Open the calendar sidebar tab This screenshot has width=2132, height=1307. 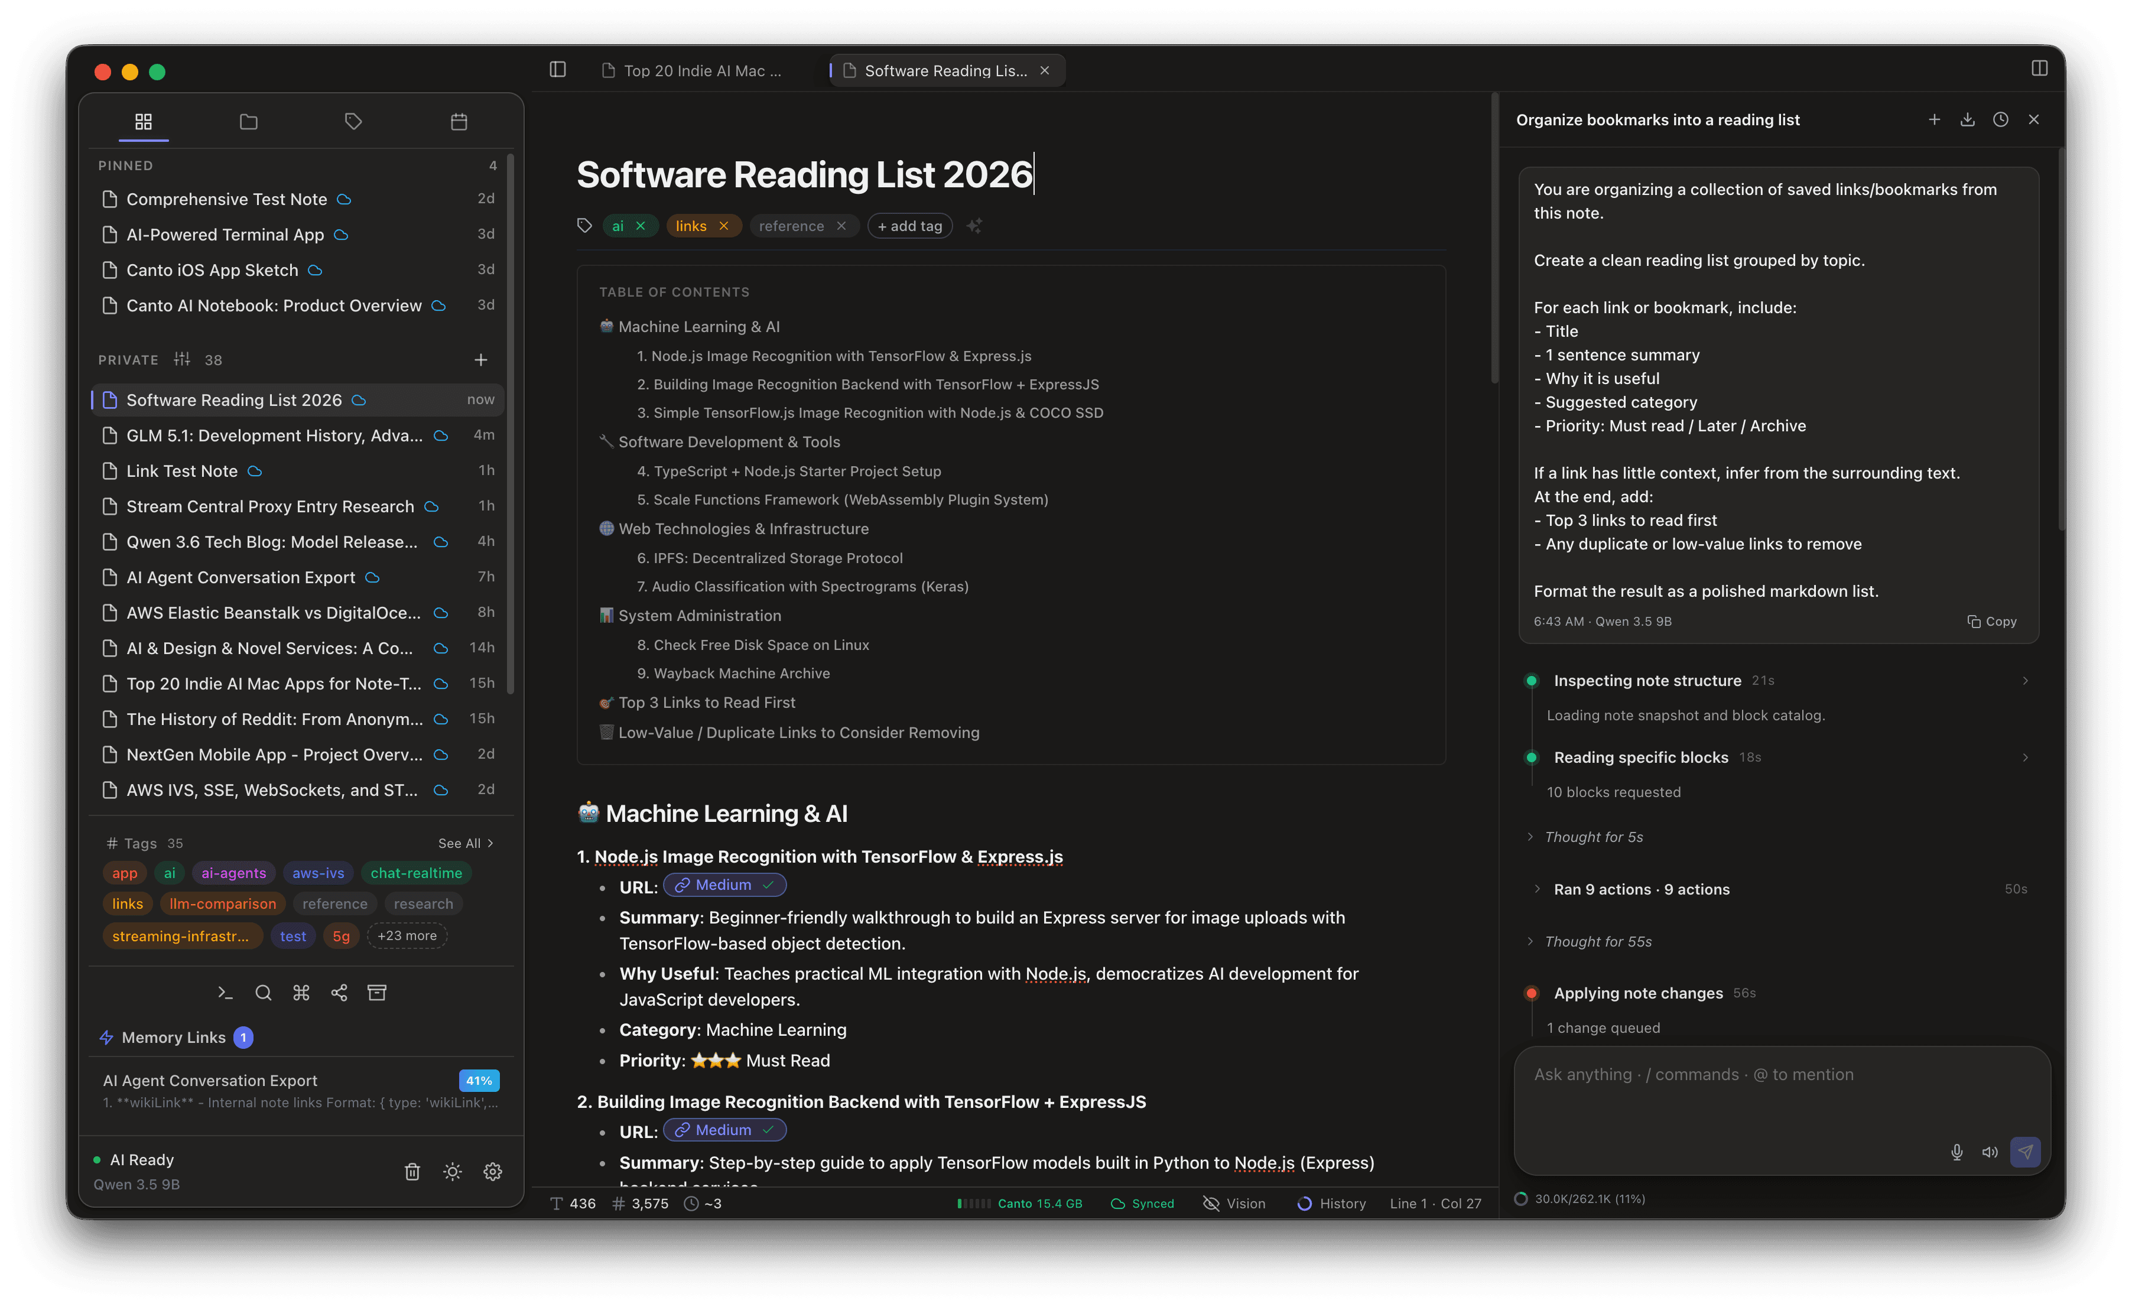pyautogui.click(x=459, y=121)
